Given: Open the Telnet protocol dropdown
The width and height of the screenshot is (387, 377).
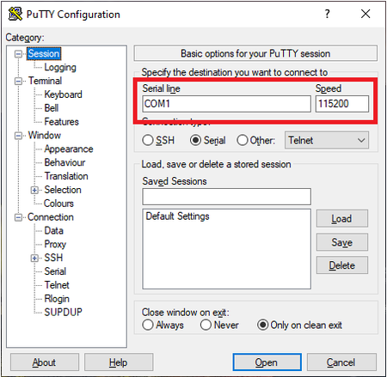Looking at the screenshot, I should (x=327, y=140).
